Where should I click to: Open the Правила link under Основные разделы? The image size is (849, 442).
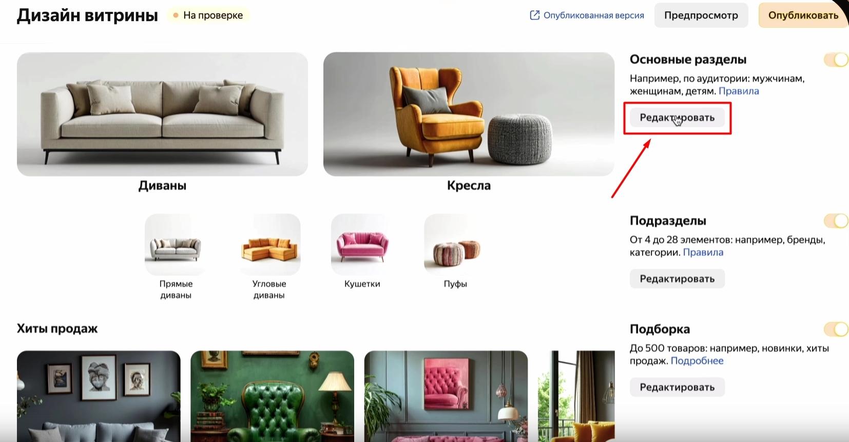(x=739, y=91)
